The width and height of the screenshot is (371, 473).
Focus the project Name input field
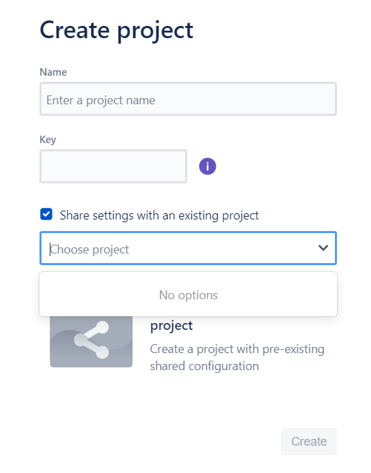pyautogui.click(x=188, y=99)
